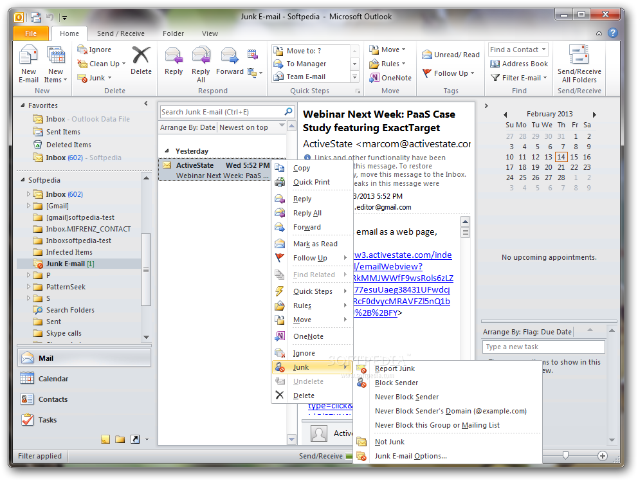Screen dimensions: 638x481
Task: Click the Shortcuts icon at navigation bottom
Action: [135, 439]
